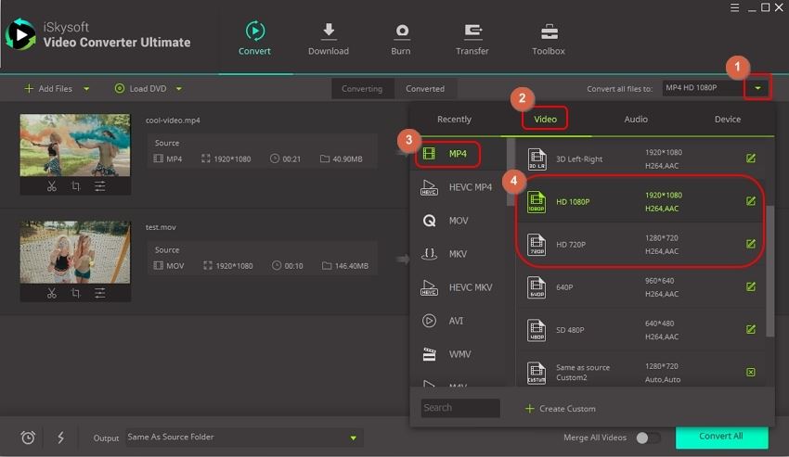Viewport: 789px width, 457px height.
Task: Delete the Custom2 preset with X icon
Action: point(750,373)
